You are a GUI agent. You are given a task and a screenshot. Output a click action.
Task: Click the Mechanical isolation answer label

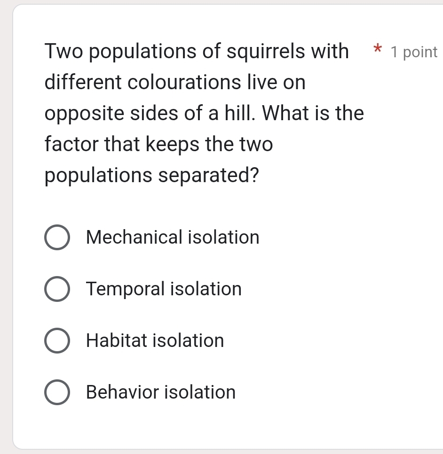click(x=172, y=238)
